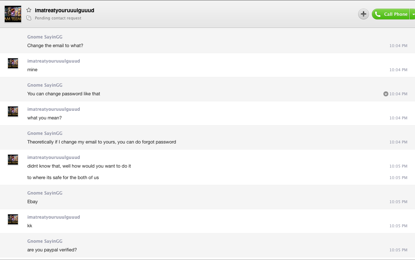Click the phone icon in Call Phone button
Viewport: 415px width, 260px height.
pos(378,14)
